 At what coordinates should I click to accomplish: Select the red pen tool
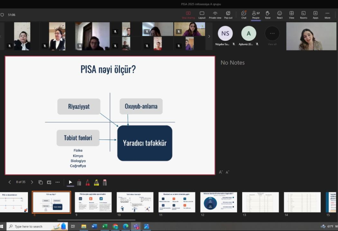[x=88, y=183]
